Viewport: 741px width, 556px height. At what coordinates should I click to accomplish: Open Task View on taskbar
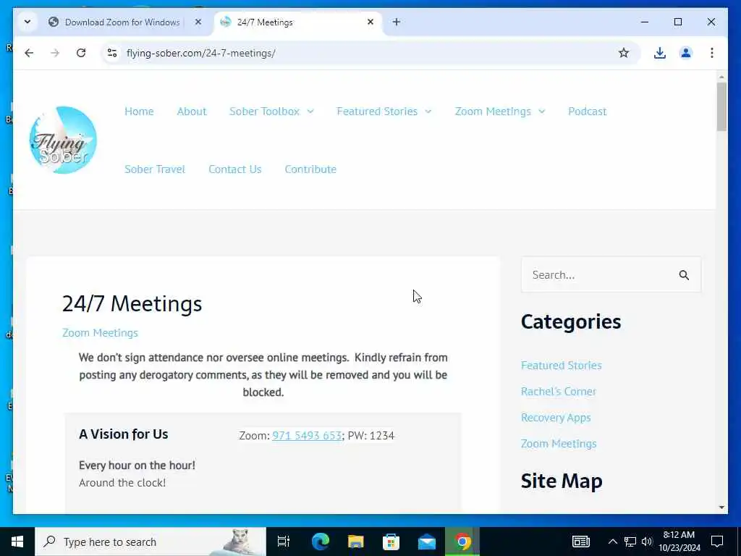click(284, 542)
